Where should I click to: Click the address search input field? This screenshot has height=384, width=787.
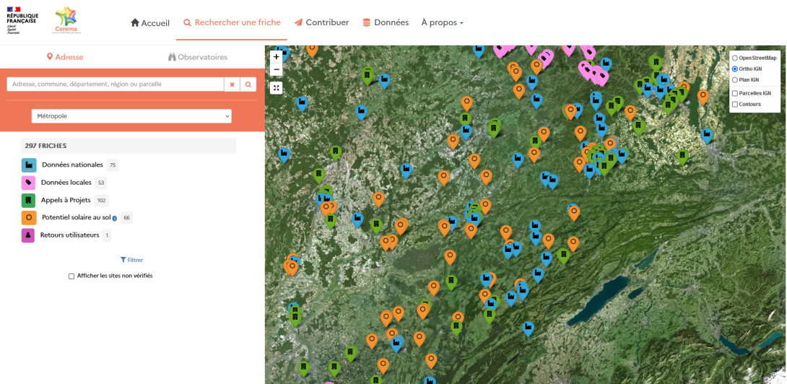116,84
